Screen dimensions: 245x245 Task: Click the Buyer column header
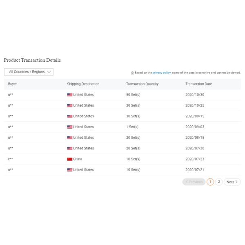[x=12, y=84]
